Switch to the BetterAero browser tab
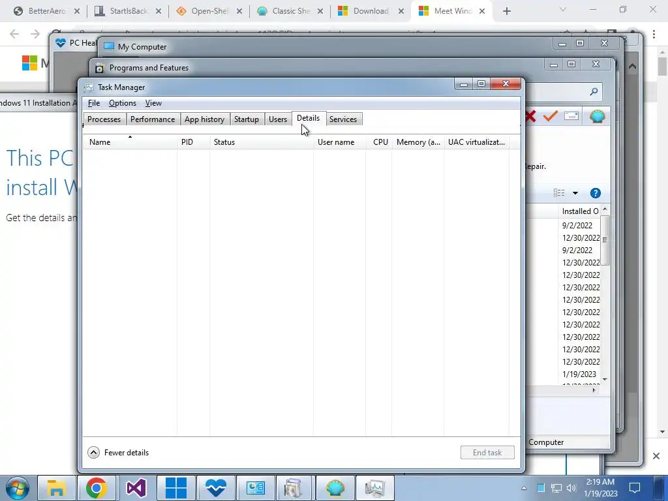Viewport: 668px width, 501px height. click(x=47, y=11)
